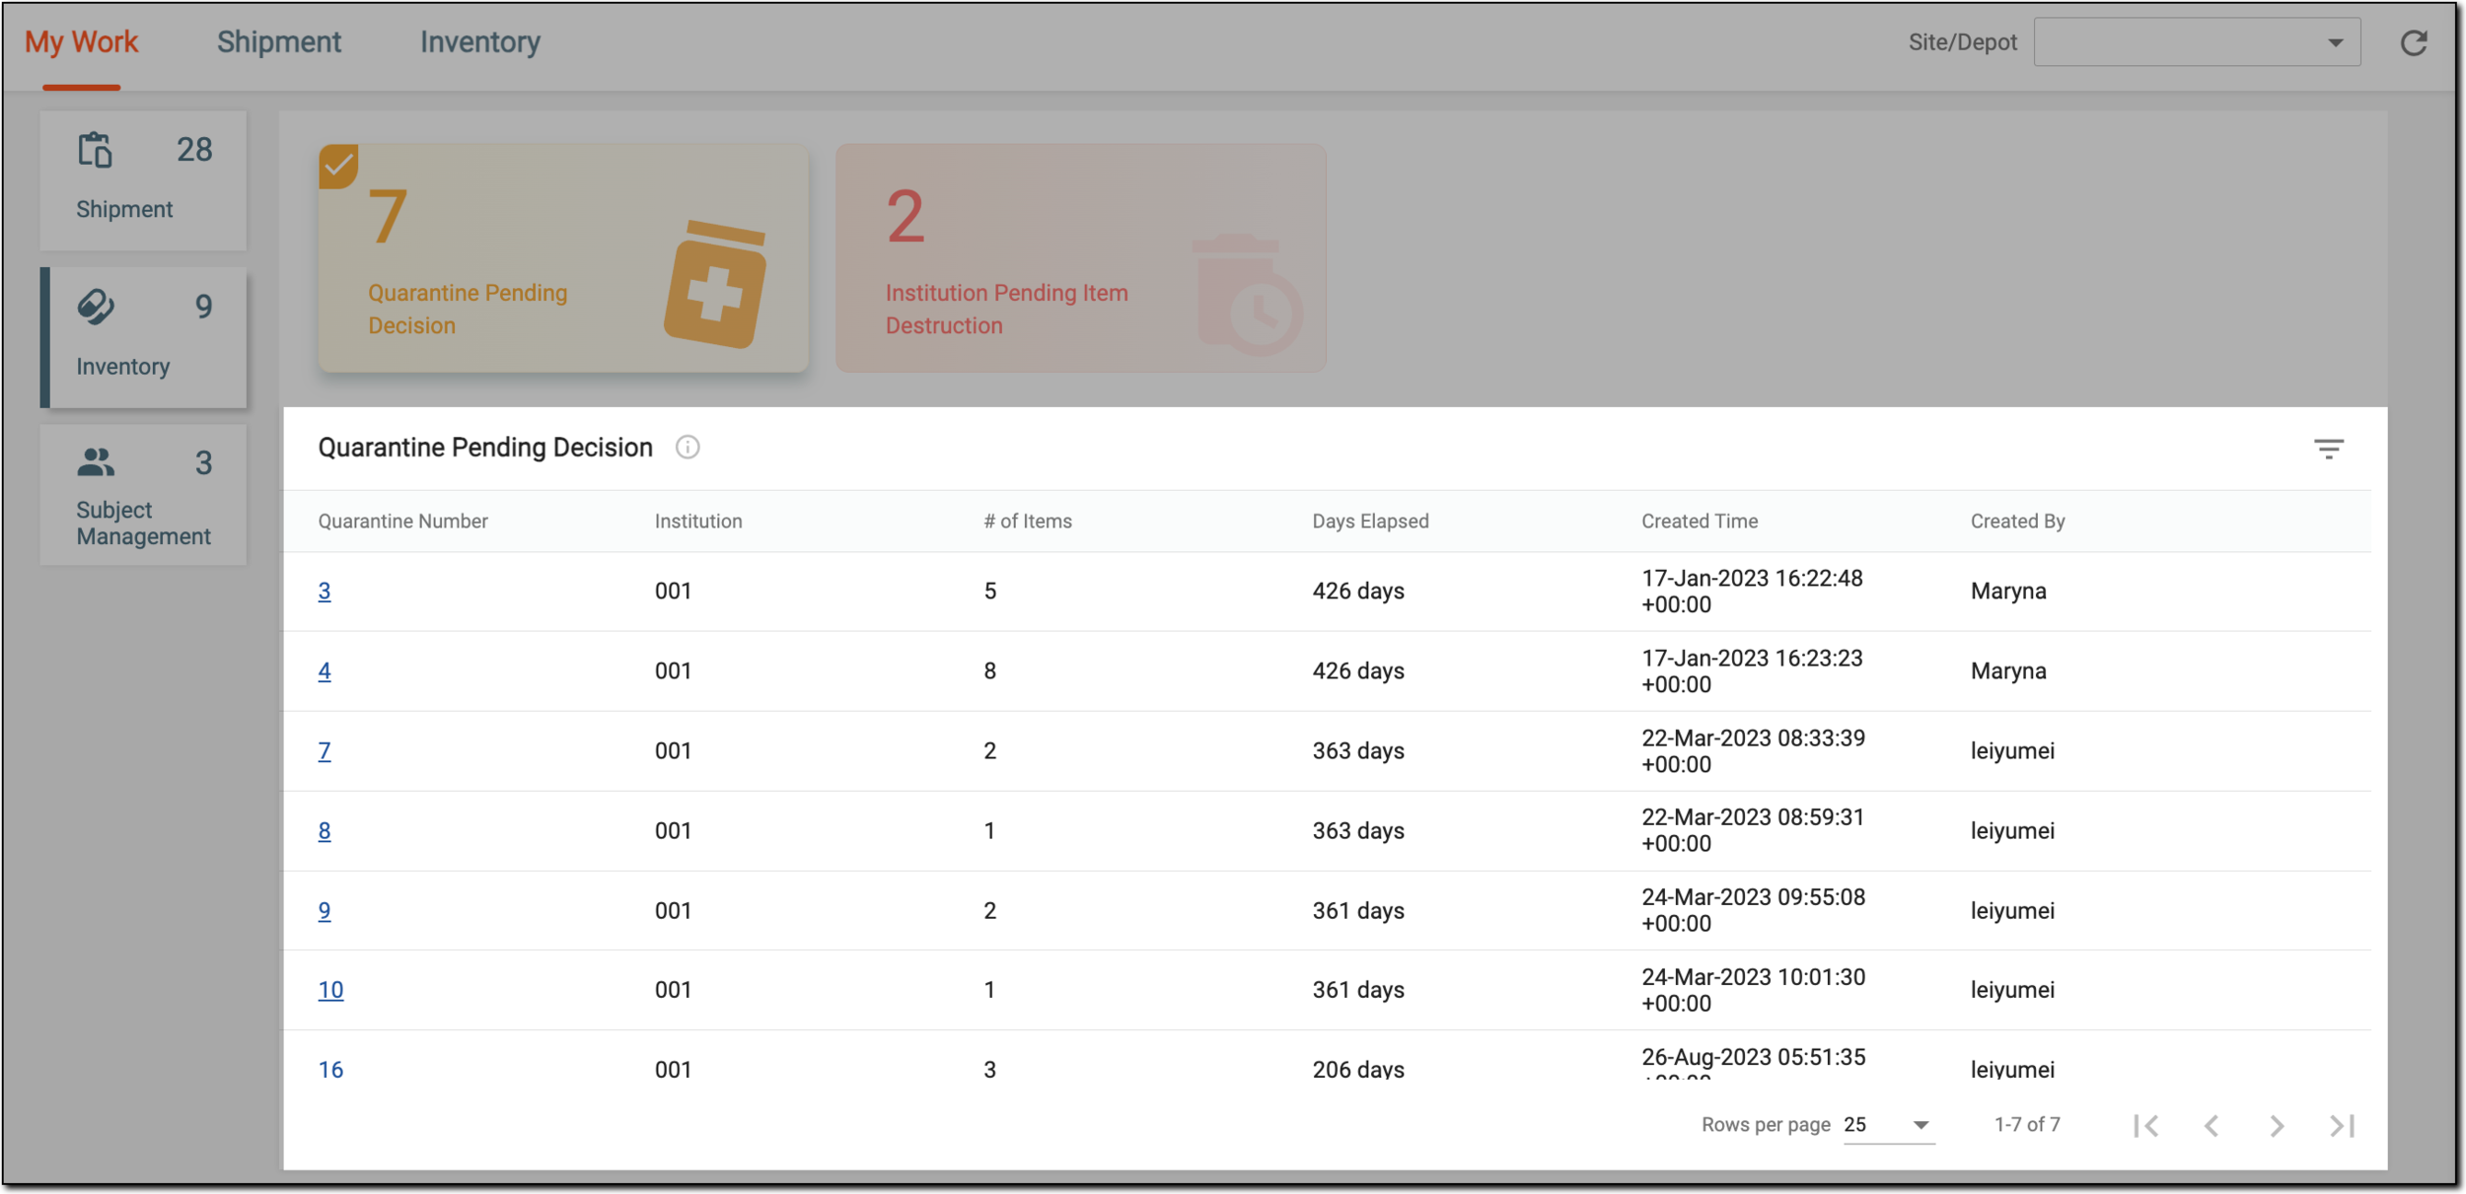Click the large 2 count on destruction card
This screenshot has height=1194, width=2466.
905,217
